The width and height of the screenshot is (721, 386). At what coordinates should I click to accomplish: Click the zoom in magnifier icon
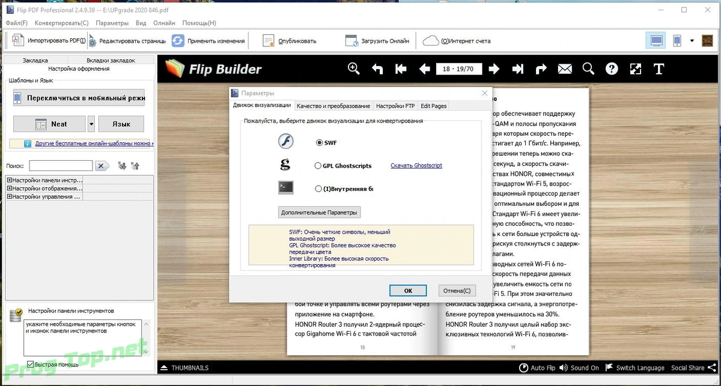pyautogui.click(x=354, y=68)
